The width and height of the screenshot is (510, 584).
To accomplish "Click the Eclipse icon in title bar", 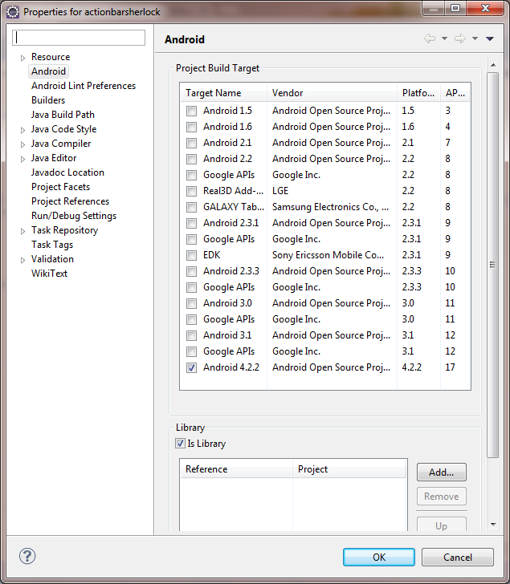I will pos(12,11).
